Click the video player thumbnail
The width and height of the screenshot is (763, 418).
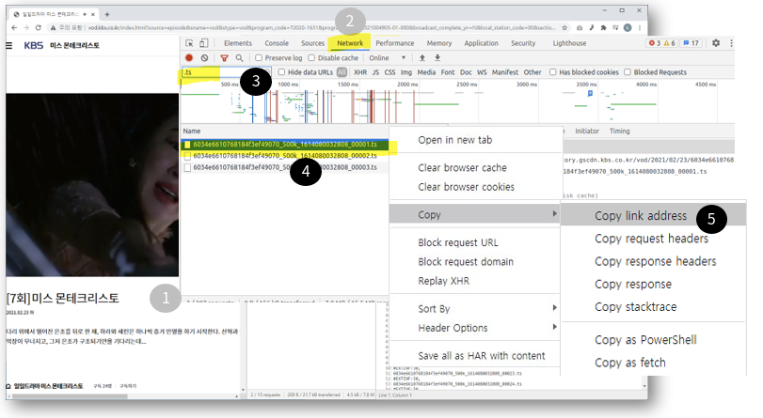coord(92,185)
